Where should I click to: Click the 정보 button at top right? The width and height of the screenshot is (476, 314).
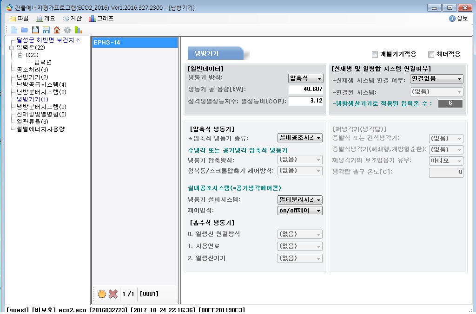click(x=458, y=19)
